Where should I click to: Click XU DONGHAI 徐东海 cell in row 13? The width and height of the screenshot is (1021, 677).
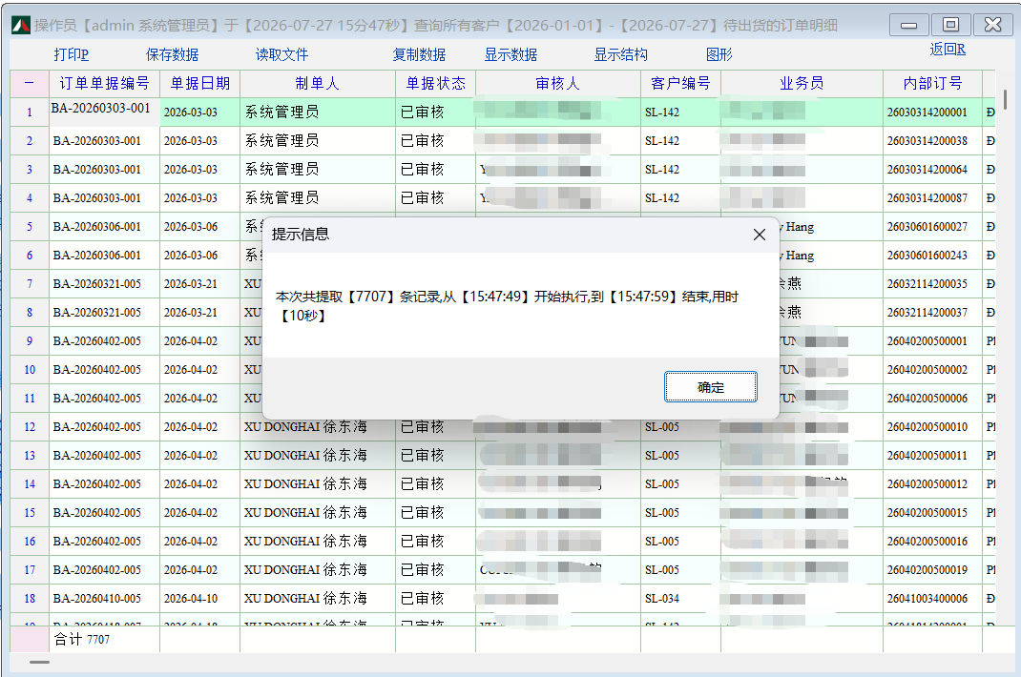pyautogui.click(x=318, y=456)
